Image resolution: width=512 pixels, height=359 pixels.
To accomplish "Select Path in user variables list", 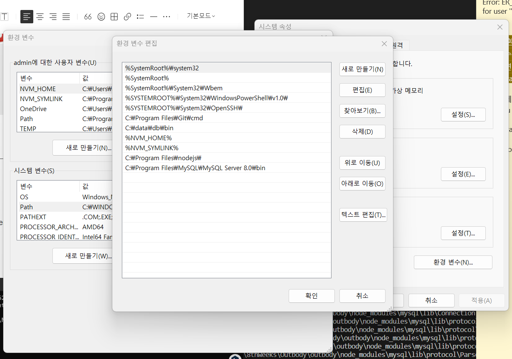I will (x=65, y=119).
